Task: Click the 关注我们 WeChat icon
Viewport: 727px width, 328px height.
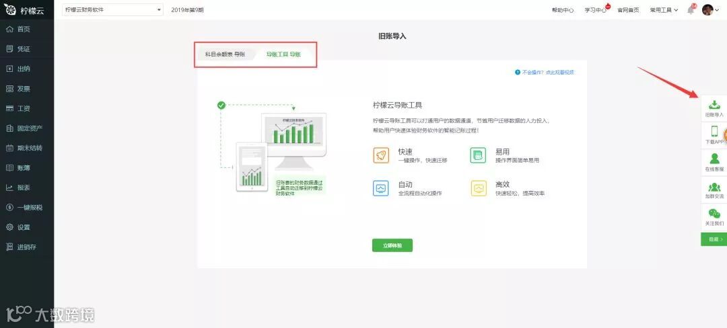Action: tap(714, 214)
